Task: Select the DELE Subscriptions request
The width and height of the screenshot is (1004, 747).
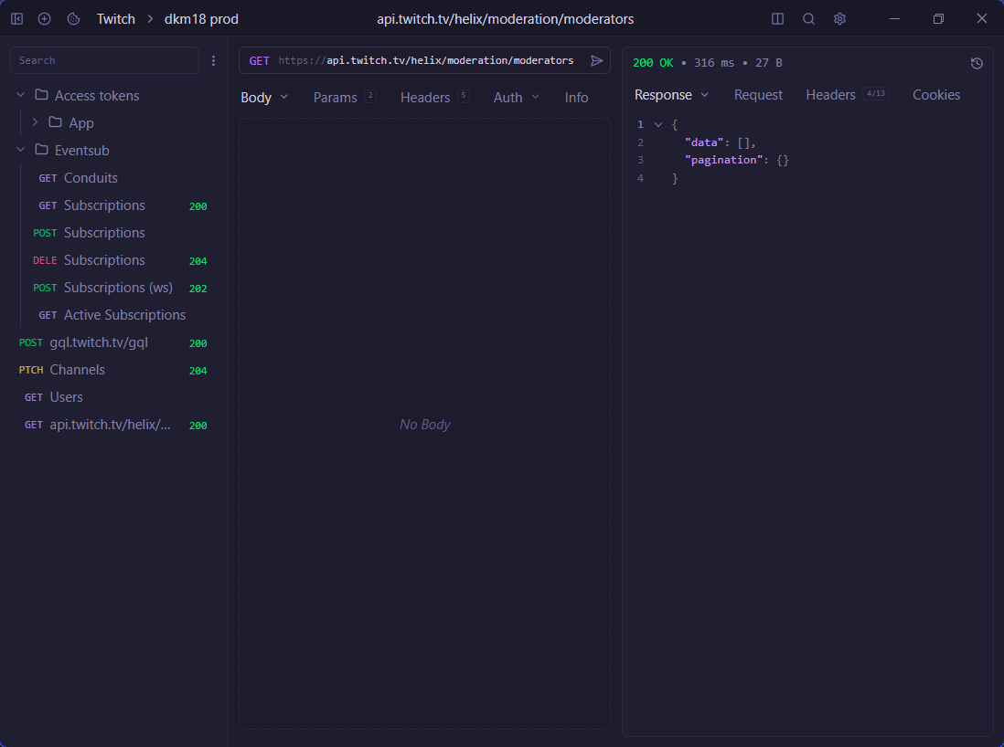Action: (103, 260)
